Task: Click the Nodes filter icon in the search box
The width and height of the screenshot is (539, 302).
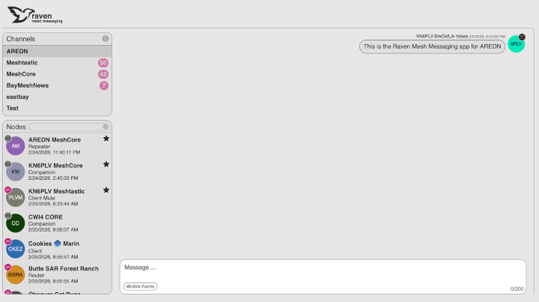Action: pos(106,127)
